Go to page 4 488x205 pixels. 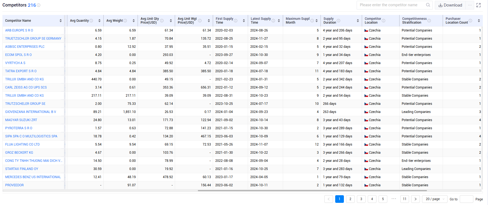tap(372, 199)
